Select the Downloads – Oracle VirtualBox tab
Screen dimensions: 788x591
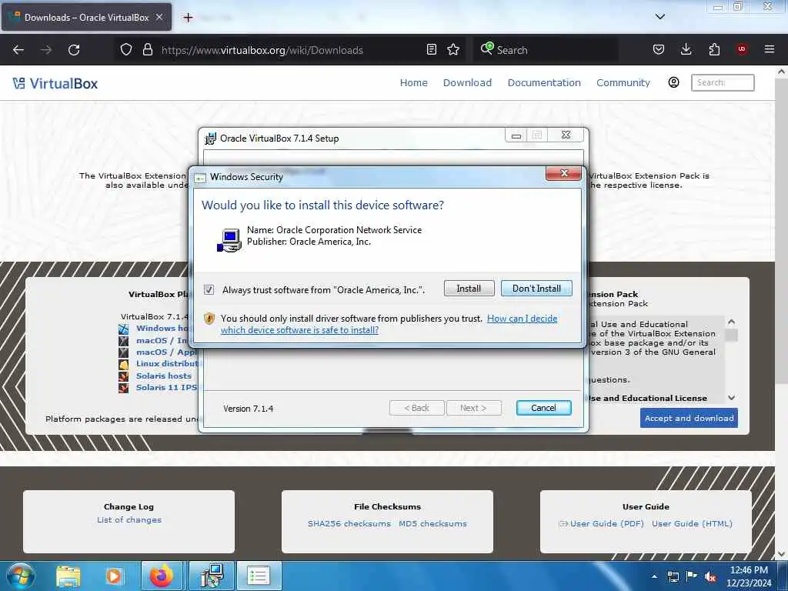tap(86, 17)
